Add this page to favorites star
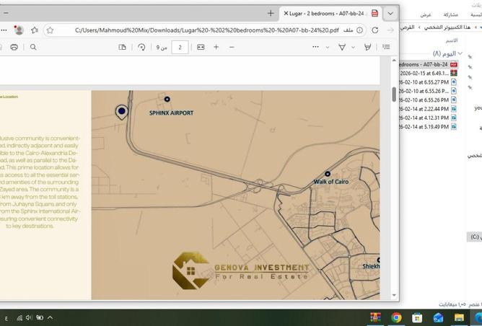The width and height of the screenshot is (482, 326). [x=50, y=30]
